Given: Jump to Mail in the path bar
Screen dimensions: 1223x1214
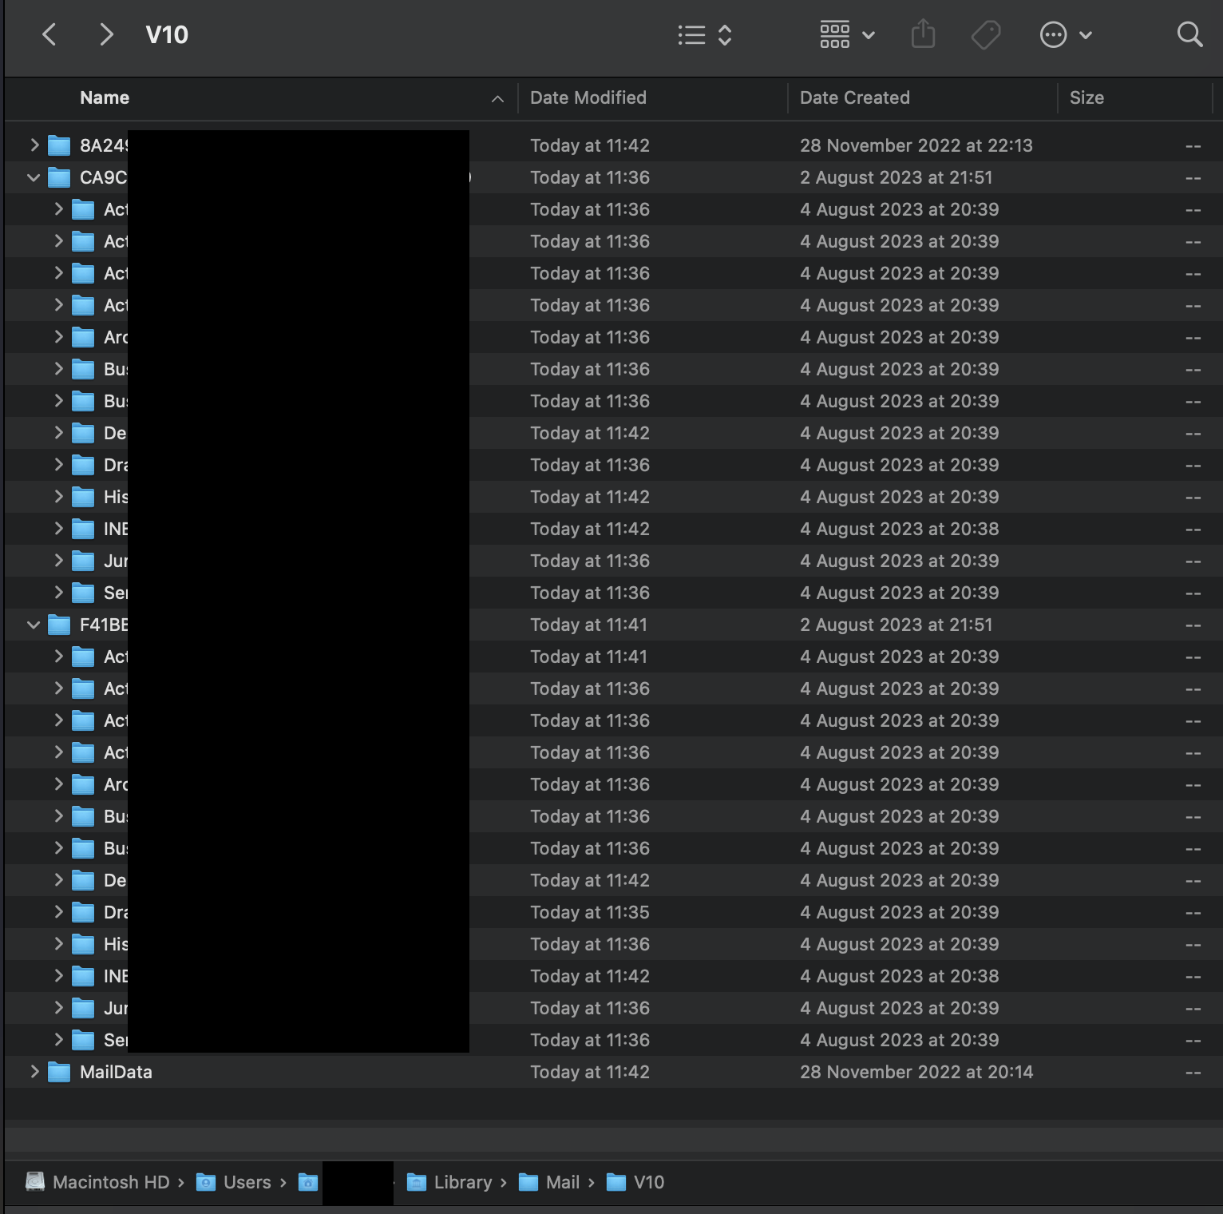Looking at the screenshot, I should pos(563,1182).
